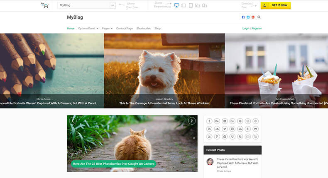Viewport: 328px width, 178px height.
Task: Click the Presidential Term post title
Action: click(164, 103)
